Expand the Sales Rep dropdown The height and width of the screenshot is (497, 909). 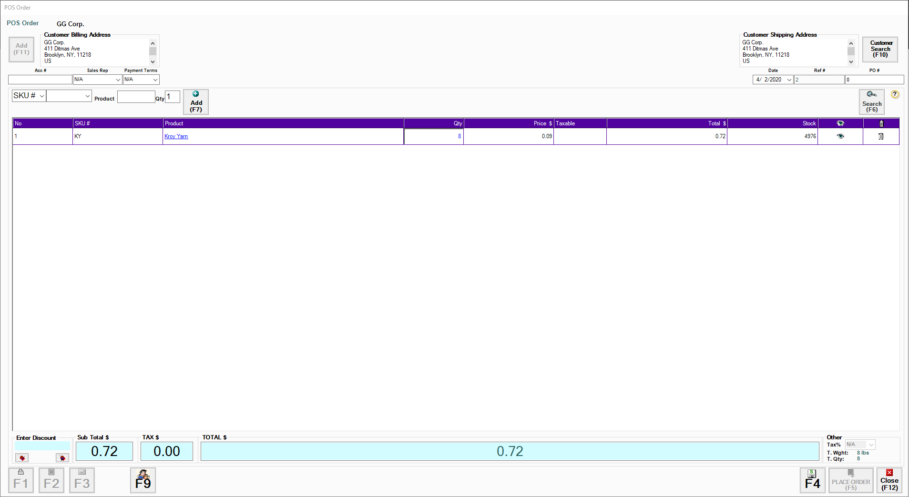pyautogui.click(x=118, y=80)
